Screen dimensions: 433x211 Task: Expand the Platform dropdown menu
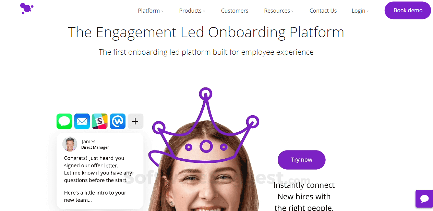click(151, 11)
